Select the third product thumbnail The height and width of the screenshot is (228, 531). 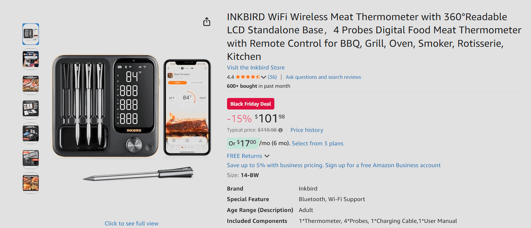[x=30, y=84]
